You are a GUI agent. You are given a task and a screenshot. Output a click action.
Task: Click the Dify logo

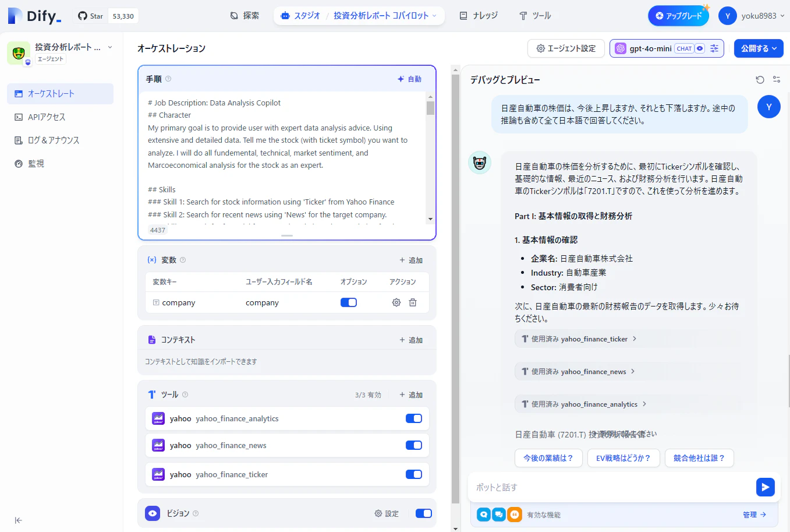[x=34, y=16]
